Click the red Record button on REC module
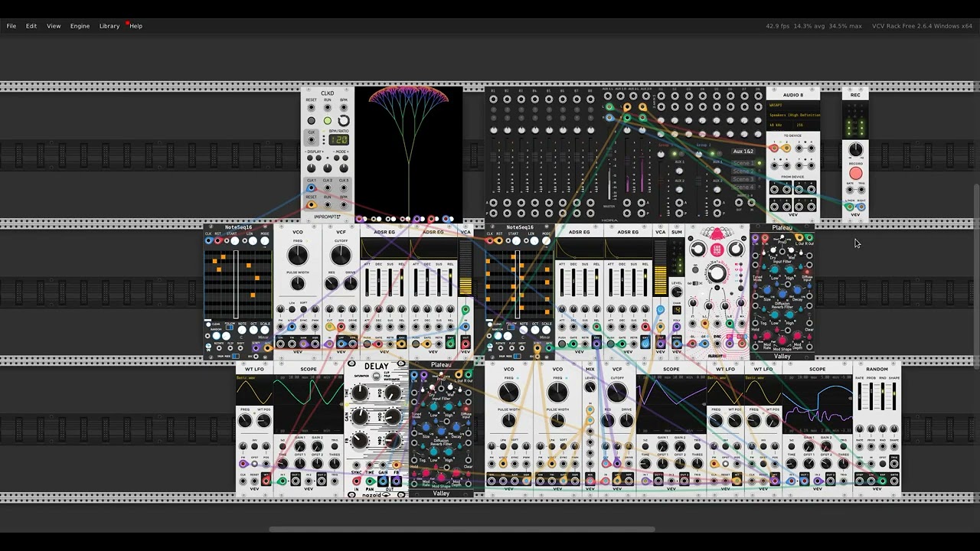 pyautogui.click(x=855, y=174)
